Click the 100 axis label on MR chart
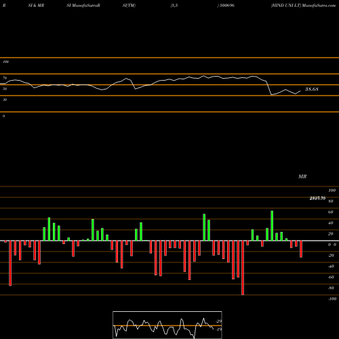The image size is (339, 339). pyautogui.click(x=332, y=191)
